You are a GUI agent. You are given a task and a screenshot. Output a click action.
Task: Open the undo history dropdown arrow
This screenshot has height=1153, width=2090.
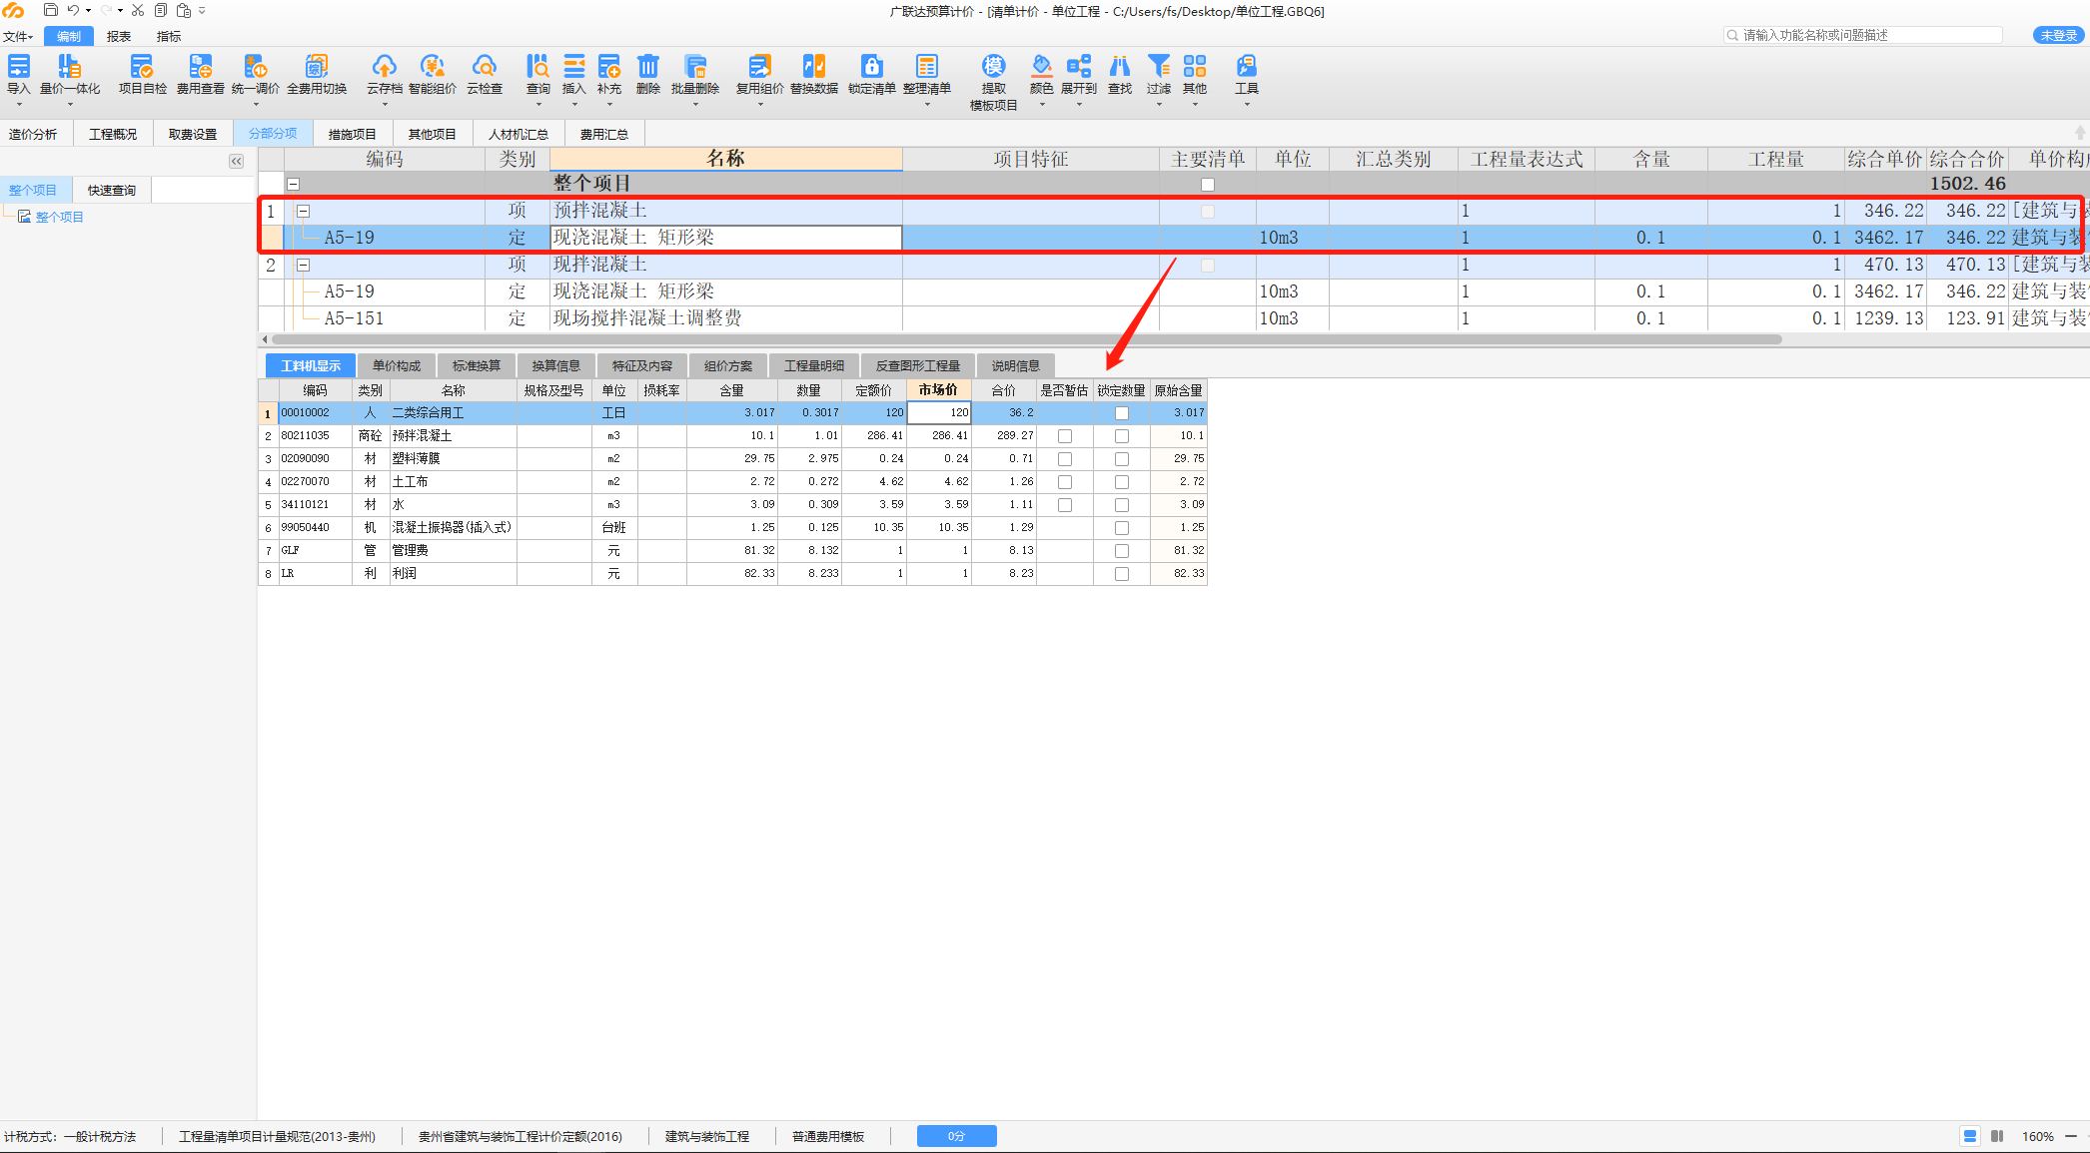coord(88,10)
